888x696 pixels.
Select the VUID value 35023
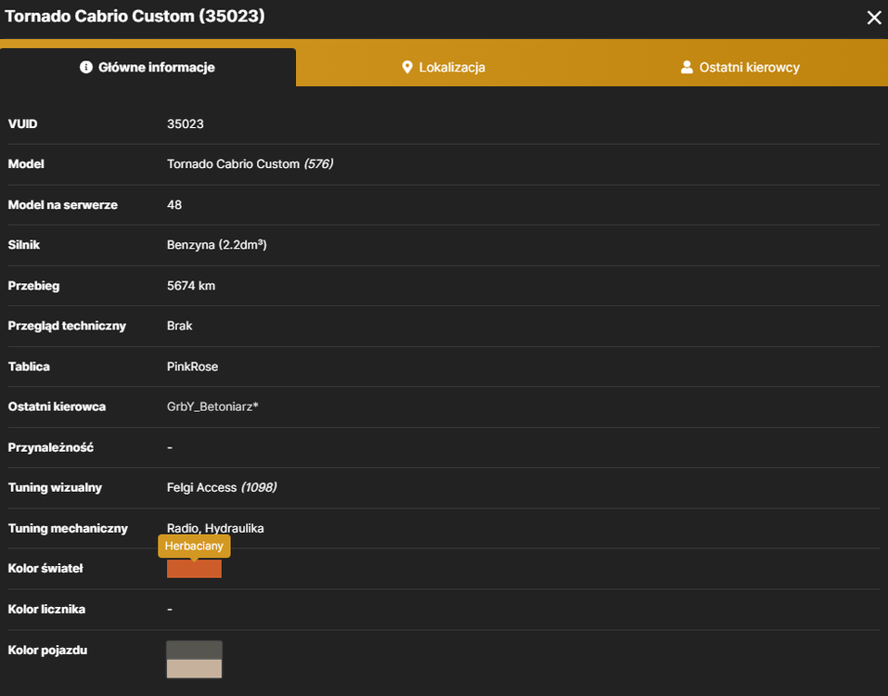point(186,124)
